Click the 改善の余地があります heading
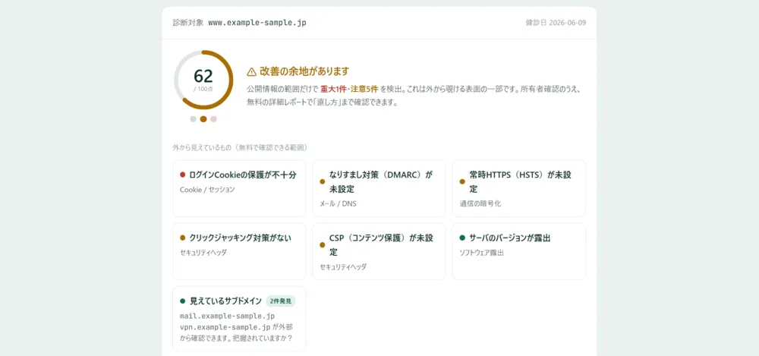759x356 pixels. coord(304,71)
